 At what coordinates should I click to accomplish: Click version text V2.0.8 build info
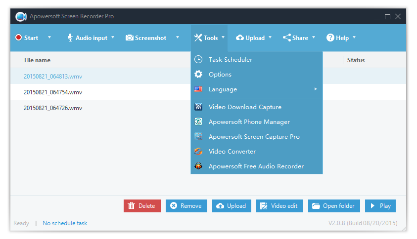[363, 223]
